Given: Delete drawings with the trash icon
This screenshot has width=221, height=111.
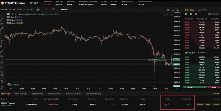Looking at the screenshot, I should click(2, 82).
